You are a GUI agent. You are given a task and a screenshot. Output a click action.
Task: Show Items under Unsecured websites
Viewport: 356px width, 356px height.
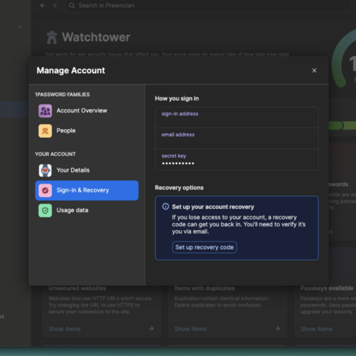(65, 329)
